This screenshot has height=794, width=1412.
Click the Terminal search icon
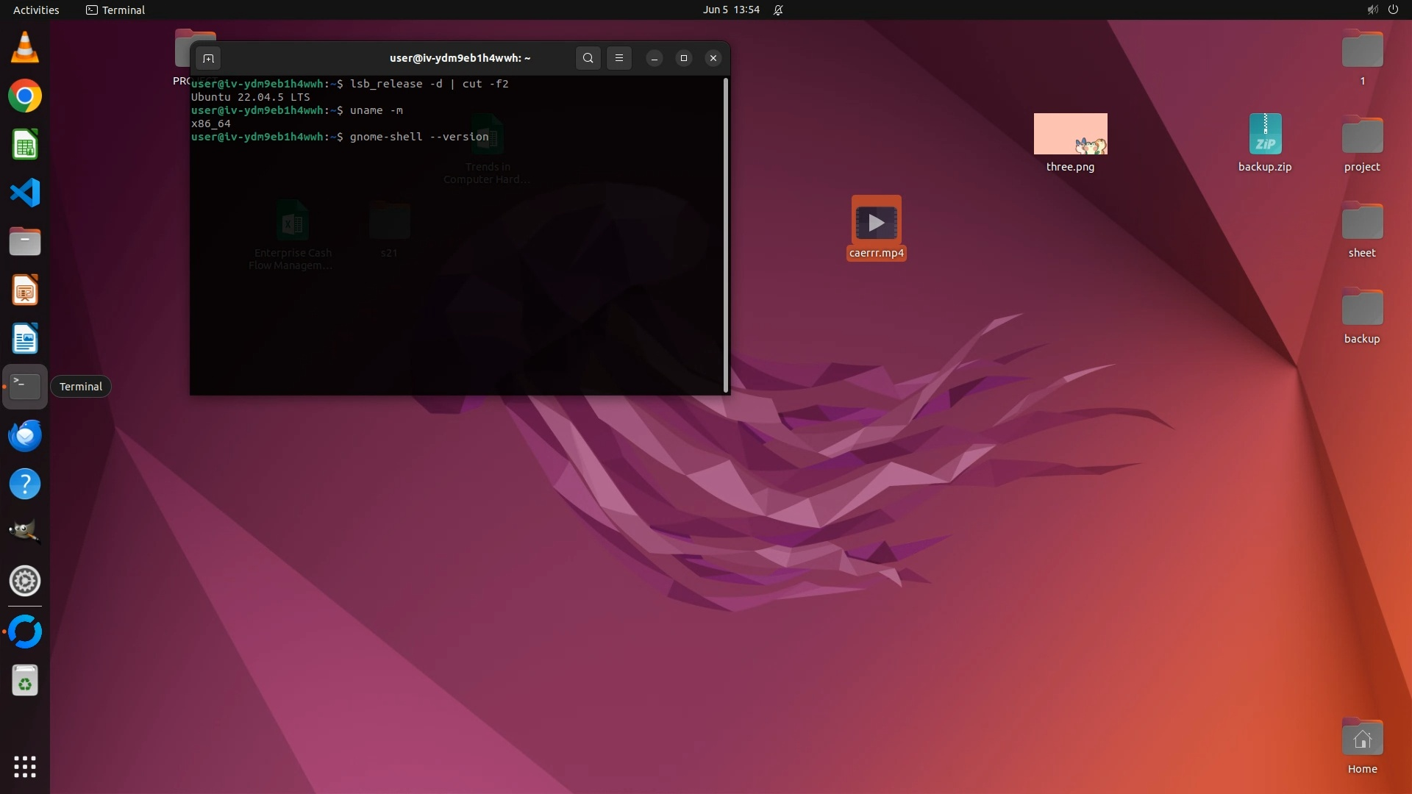[588, 58]
